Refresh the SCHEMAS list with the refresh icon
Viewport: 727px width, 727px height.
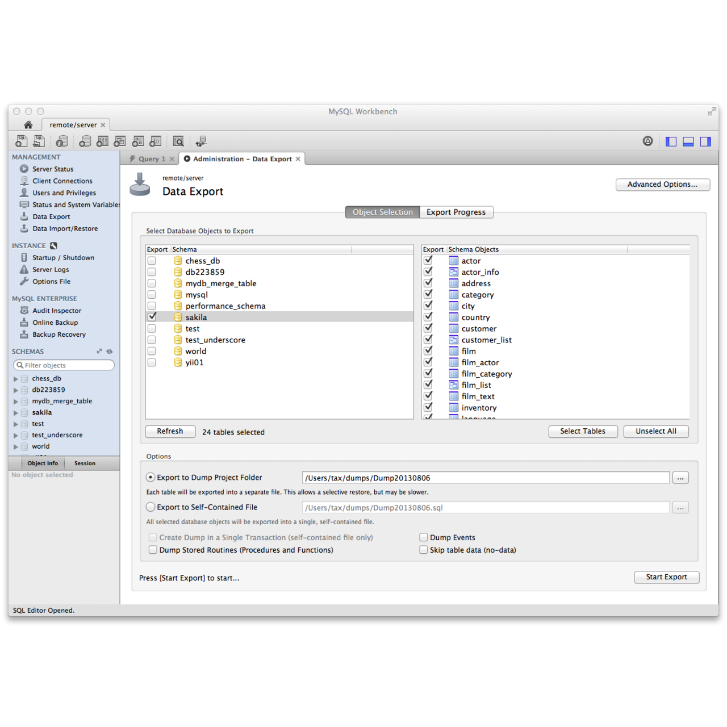coord(110,352)
